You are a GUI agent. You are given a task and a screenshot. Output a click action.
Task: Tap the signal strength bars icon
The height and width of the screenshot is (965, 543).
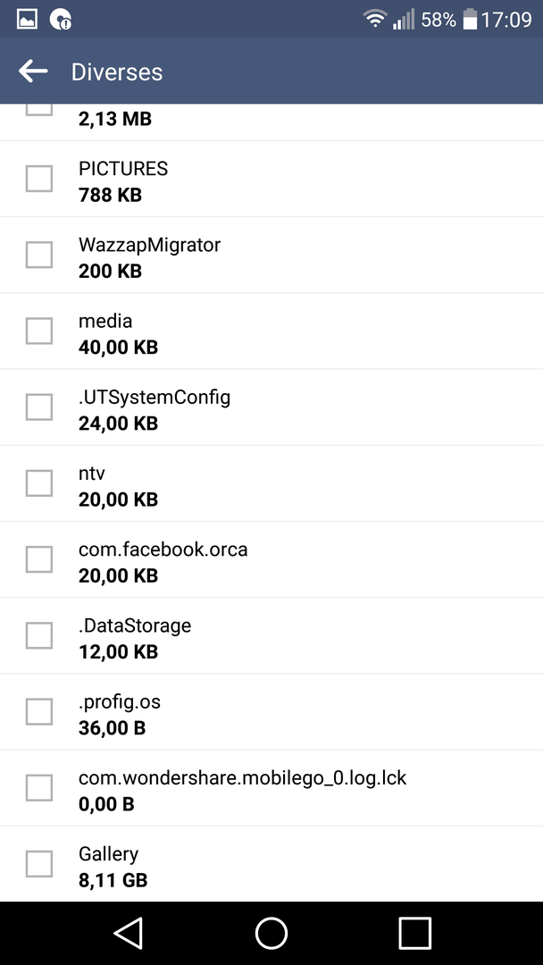point(404,19)
